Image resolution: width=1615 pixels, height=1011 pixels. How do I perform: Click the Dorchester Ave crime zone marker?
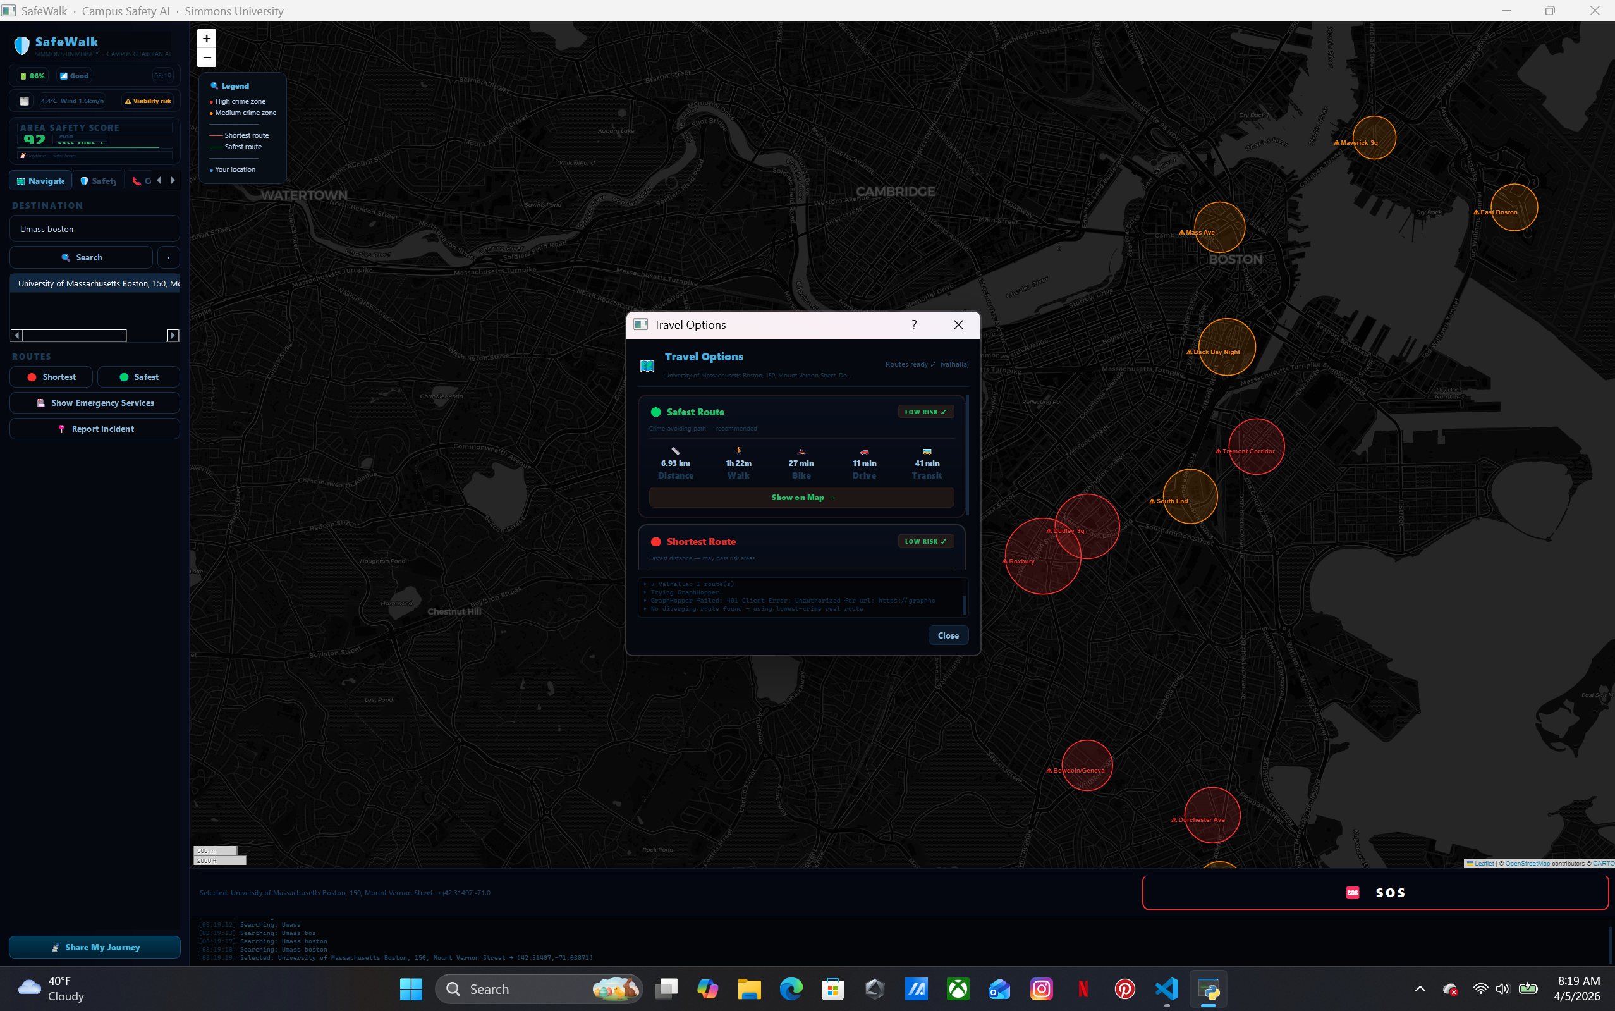click(x=1211, y=815)
